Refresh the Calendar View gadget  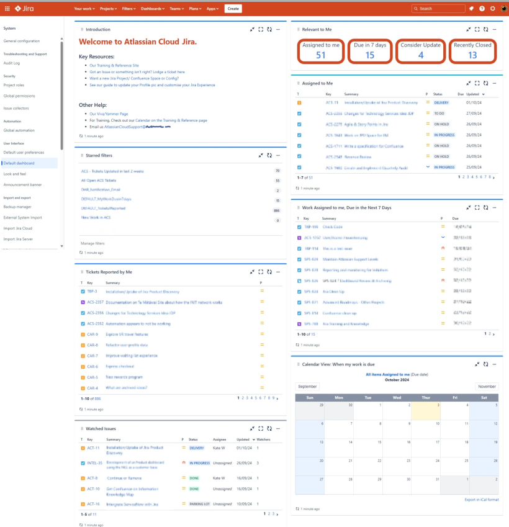(486, 364)
